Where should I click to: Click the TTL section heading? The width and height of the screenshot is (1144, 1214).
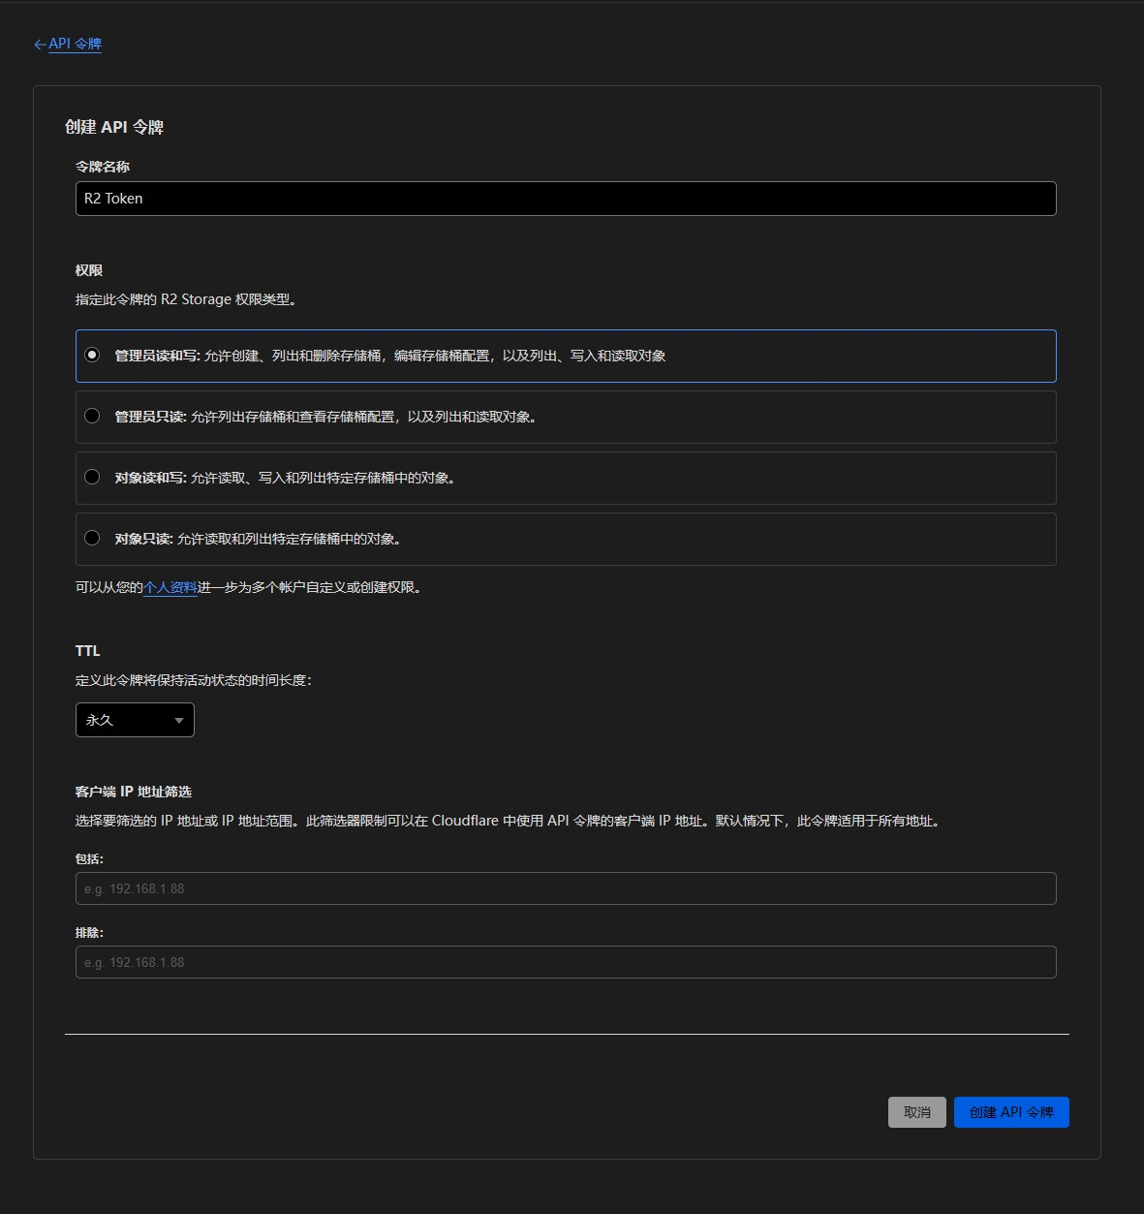coord(88,651)
